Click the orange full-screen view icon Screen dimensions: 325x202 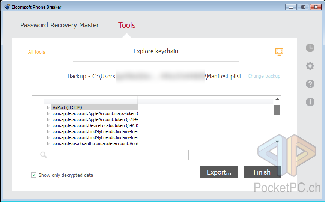click(279, 52)
